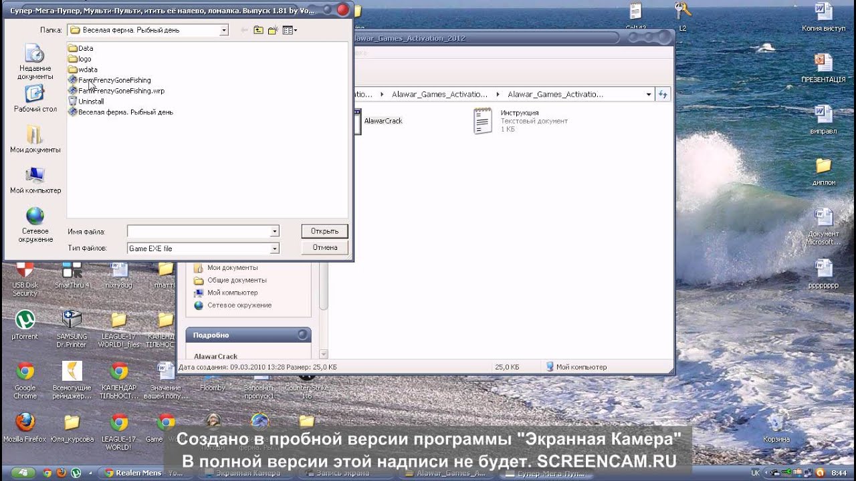Refresh the Explorer address bar
Image resolution: width=856 pixels, height=481 pixels.
tap(663, 94)
